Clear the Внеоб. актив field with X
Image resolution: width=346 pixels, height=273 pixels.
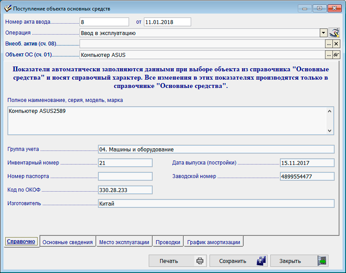pos(336,44)
